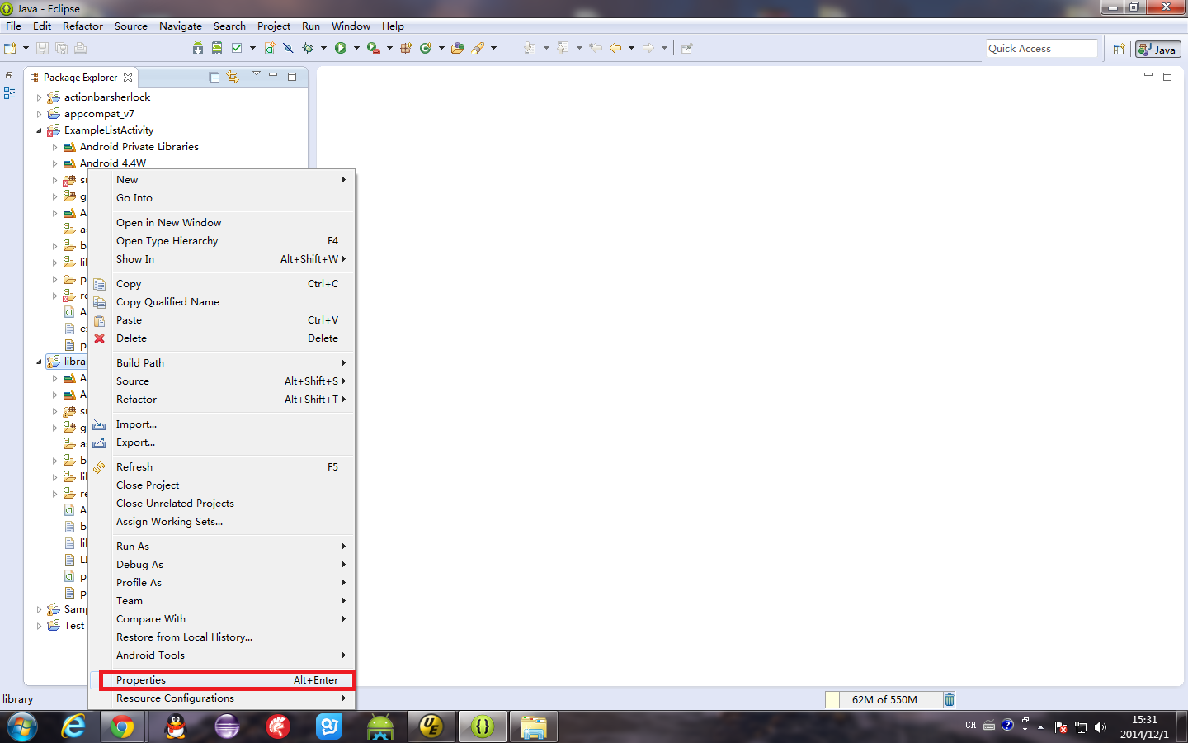The image size is (1188, 743).
Task: Collapse the ExampleListActivity project
Action: click(x=39, y=130)
